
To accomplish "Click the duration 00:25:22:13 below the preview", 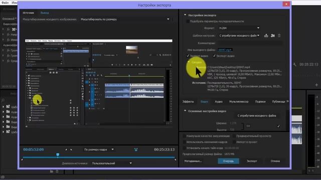I will pyautogui.click(x=165, y=149).
